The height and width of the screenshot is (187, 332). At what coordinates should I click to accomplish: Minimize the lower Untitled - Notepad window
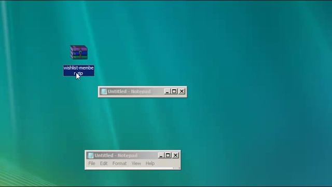coord(161,155)
